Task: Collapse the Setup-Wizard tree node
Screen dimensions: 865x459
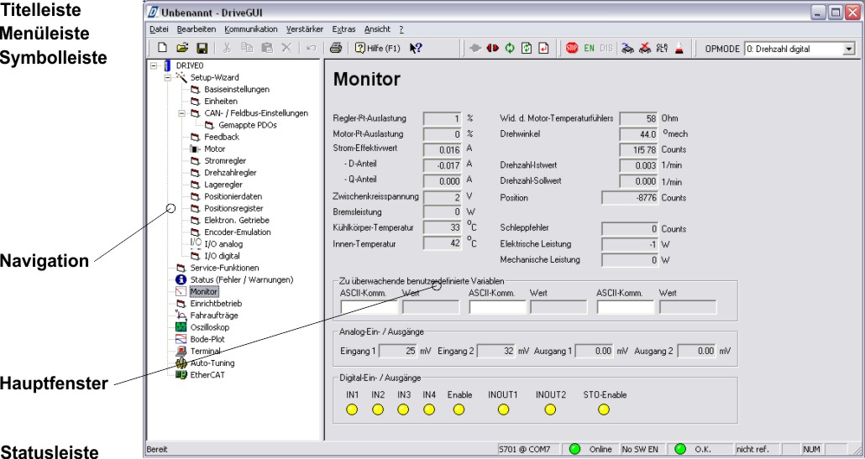Action: coord(168,77)
